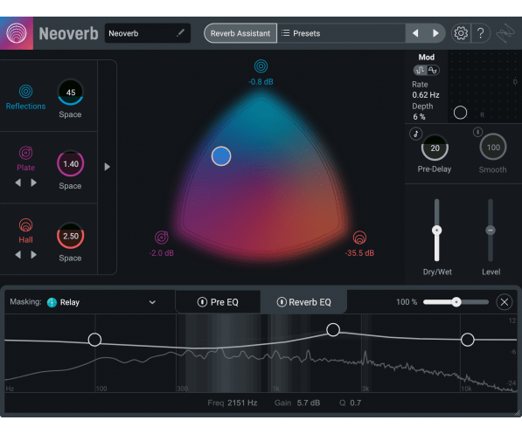
Task: Click the -2.0 dB Plate level
Action: click(x=162, y=253)
